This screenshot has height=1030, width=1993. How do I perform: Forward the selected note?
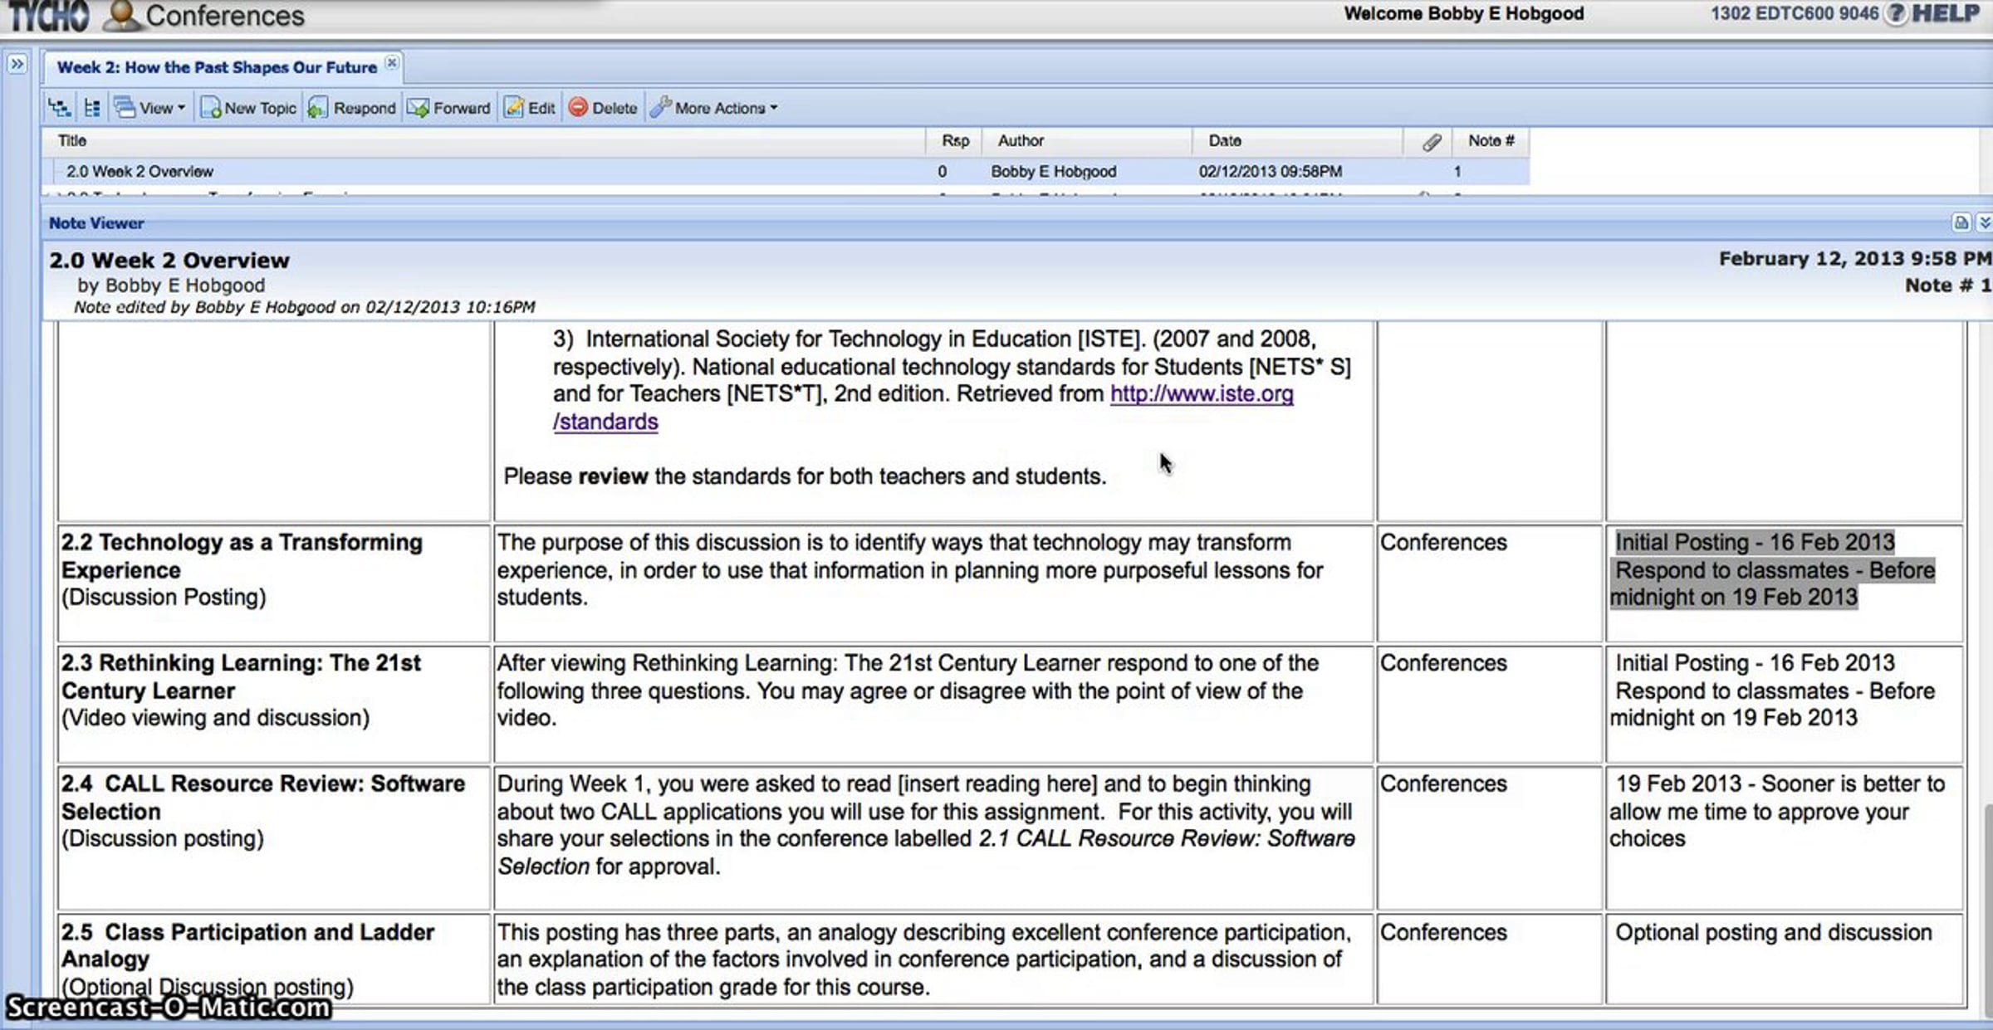(x=449, y=108)
